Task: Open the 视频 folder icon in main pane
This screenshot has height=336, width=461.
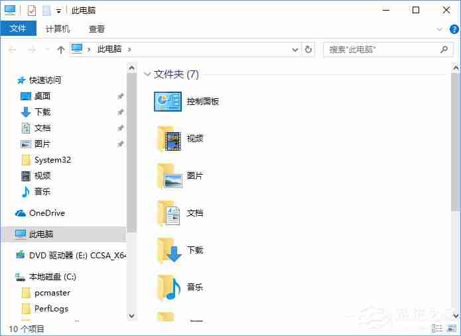Action: coord(169,139)
